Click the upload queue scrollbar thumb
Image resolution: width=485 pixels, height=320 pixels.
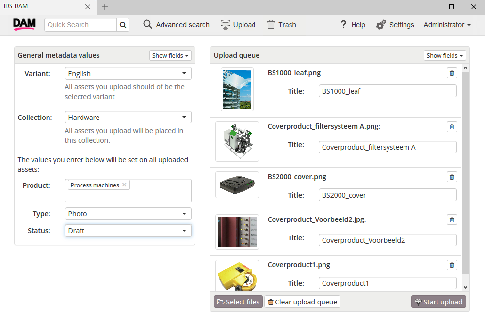click(x=465, y=172)
